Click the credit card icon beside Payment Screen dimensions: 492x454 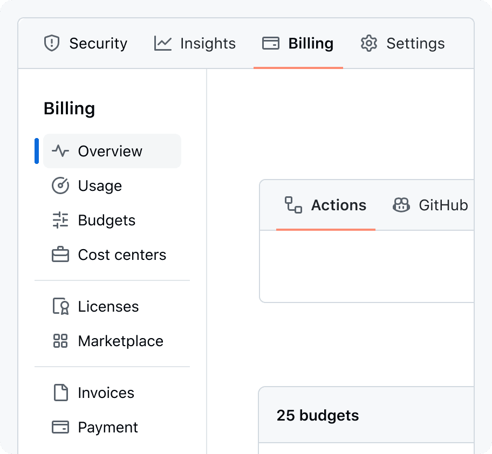click(60, 427)
